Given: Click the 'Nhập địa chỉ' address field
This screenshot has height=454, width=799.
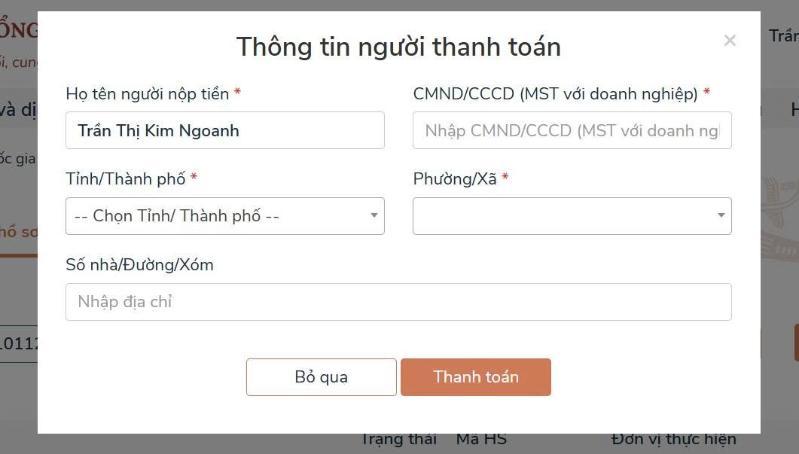Looking at the screenshot, I should point(398,302).
